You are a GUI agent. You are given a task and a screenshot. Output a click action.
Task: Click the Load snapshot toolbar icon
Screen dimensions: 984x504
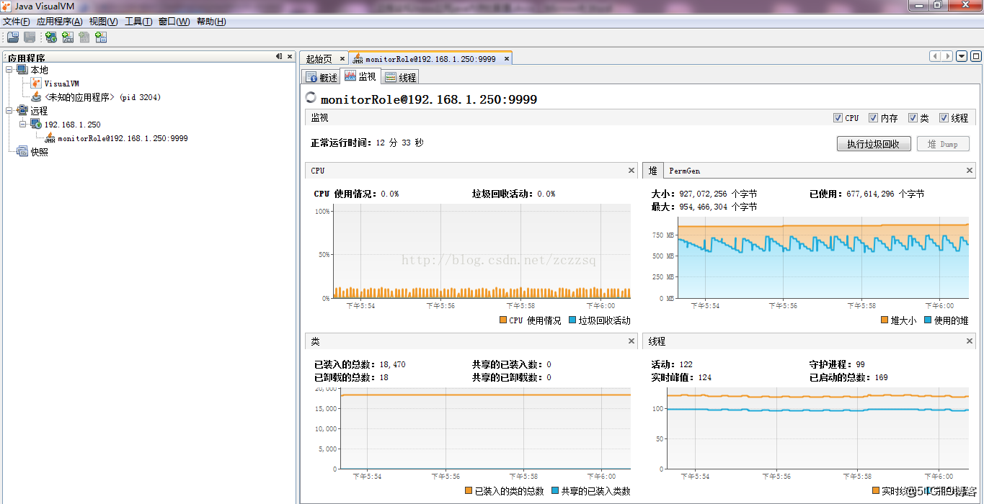[13, 37]
